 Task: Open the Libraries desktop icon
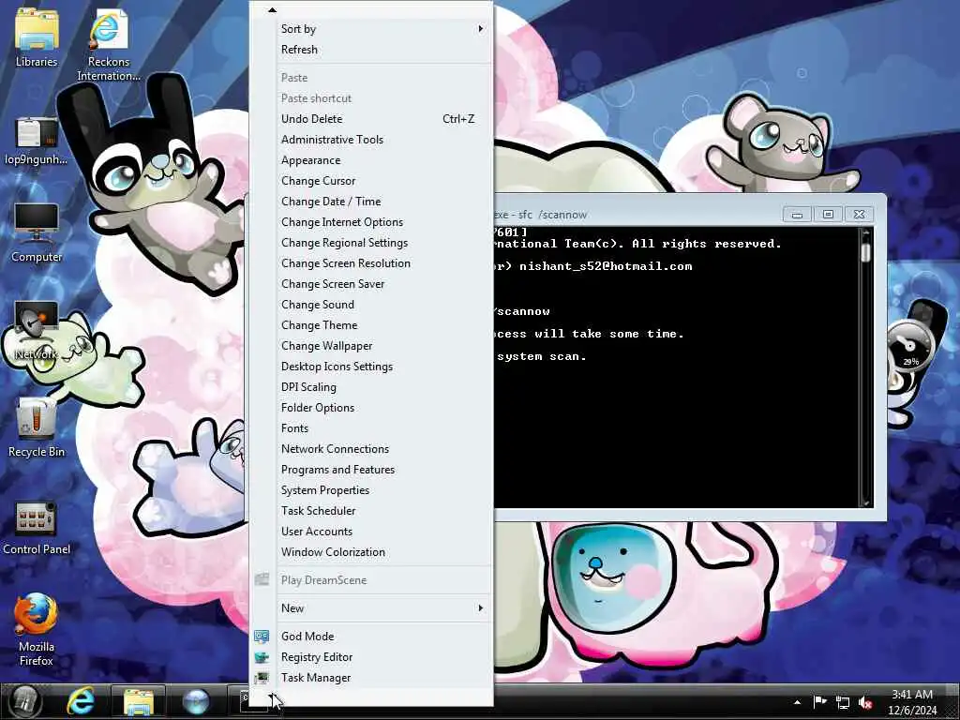click(x=37, y=37)
